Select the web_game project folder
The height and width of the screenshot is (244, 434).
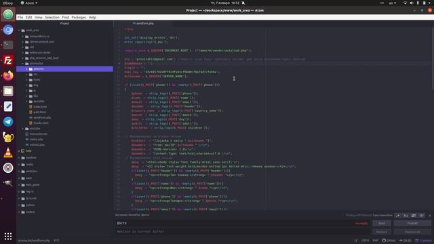[x=33, y=185]
